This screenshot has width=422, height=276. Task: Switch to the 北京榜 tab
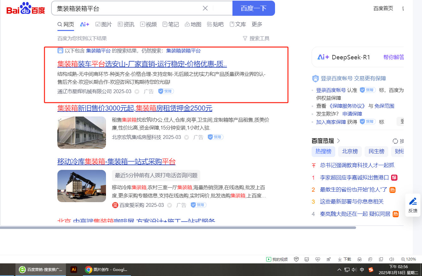tap(350, 151)
